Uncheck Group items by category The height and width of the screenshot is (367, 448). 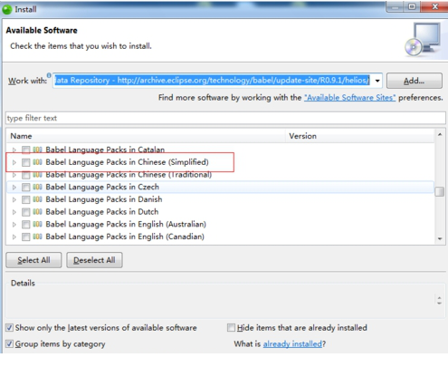pyautogui.click(x=10, y=343)
